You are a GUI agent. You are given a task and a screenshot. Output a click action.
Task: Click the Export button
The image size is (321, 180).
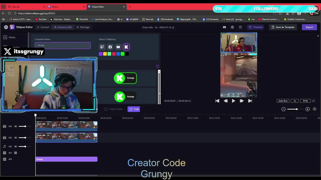tap(309, 27)
